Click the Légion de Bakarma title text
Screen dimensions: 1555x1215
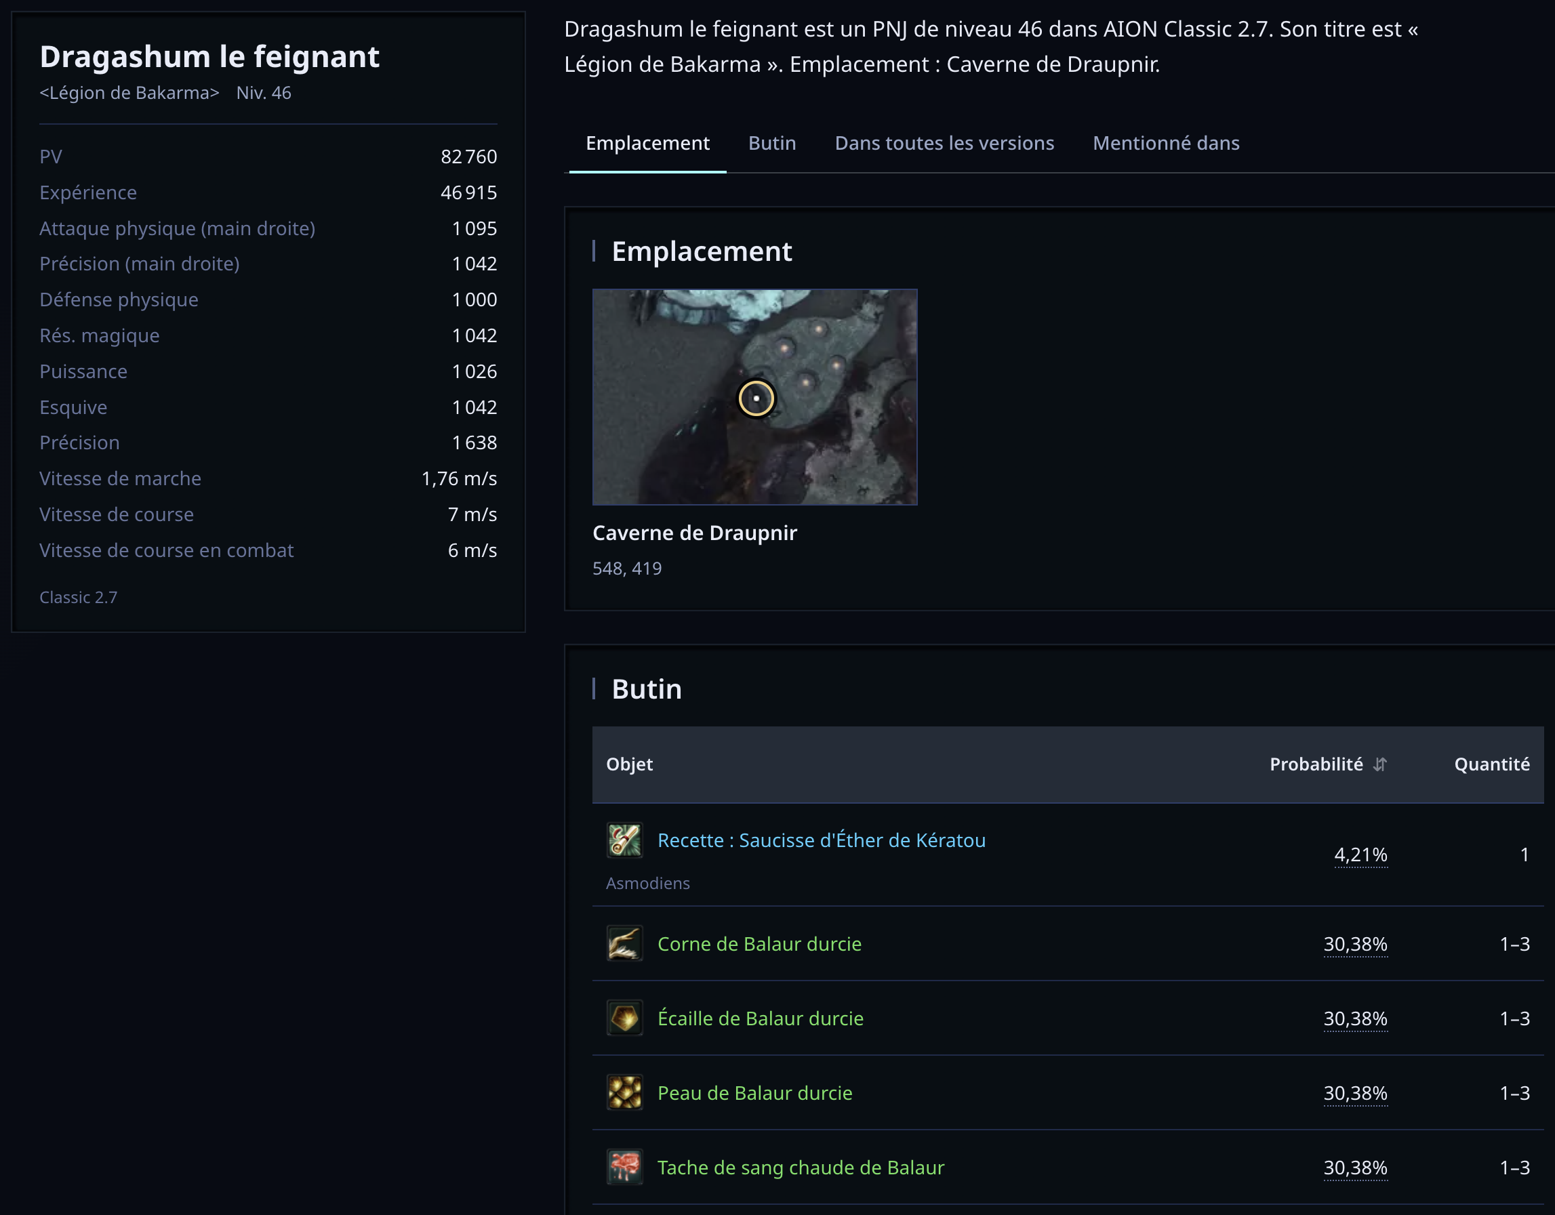click(129, 93)
